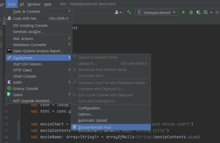Screen dimensions: 220x143
Task: Open Groovy Console
Action: pyautogui.click(x=38, y=88)
